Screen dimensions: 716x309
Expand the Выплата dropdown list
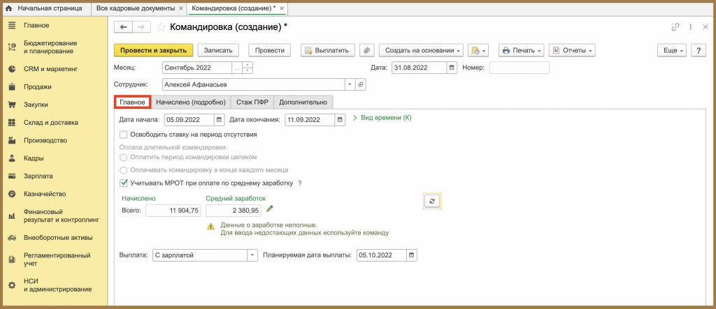click(x=252, y=255)
